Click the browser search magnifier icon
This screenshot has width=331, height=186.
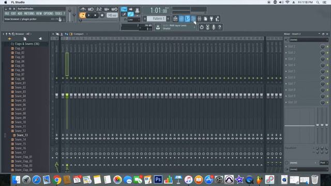coord(13,34)
